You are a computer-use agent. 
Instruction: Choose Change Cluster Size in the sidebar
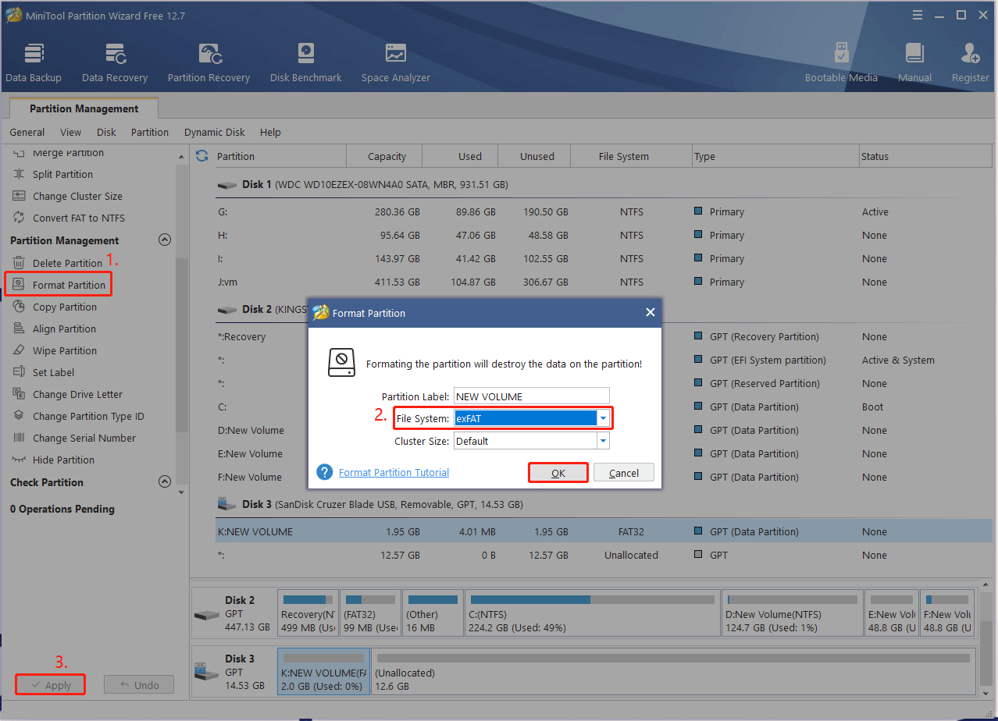(77, 196)
